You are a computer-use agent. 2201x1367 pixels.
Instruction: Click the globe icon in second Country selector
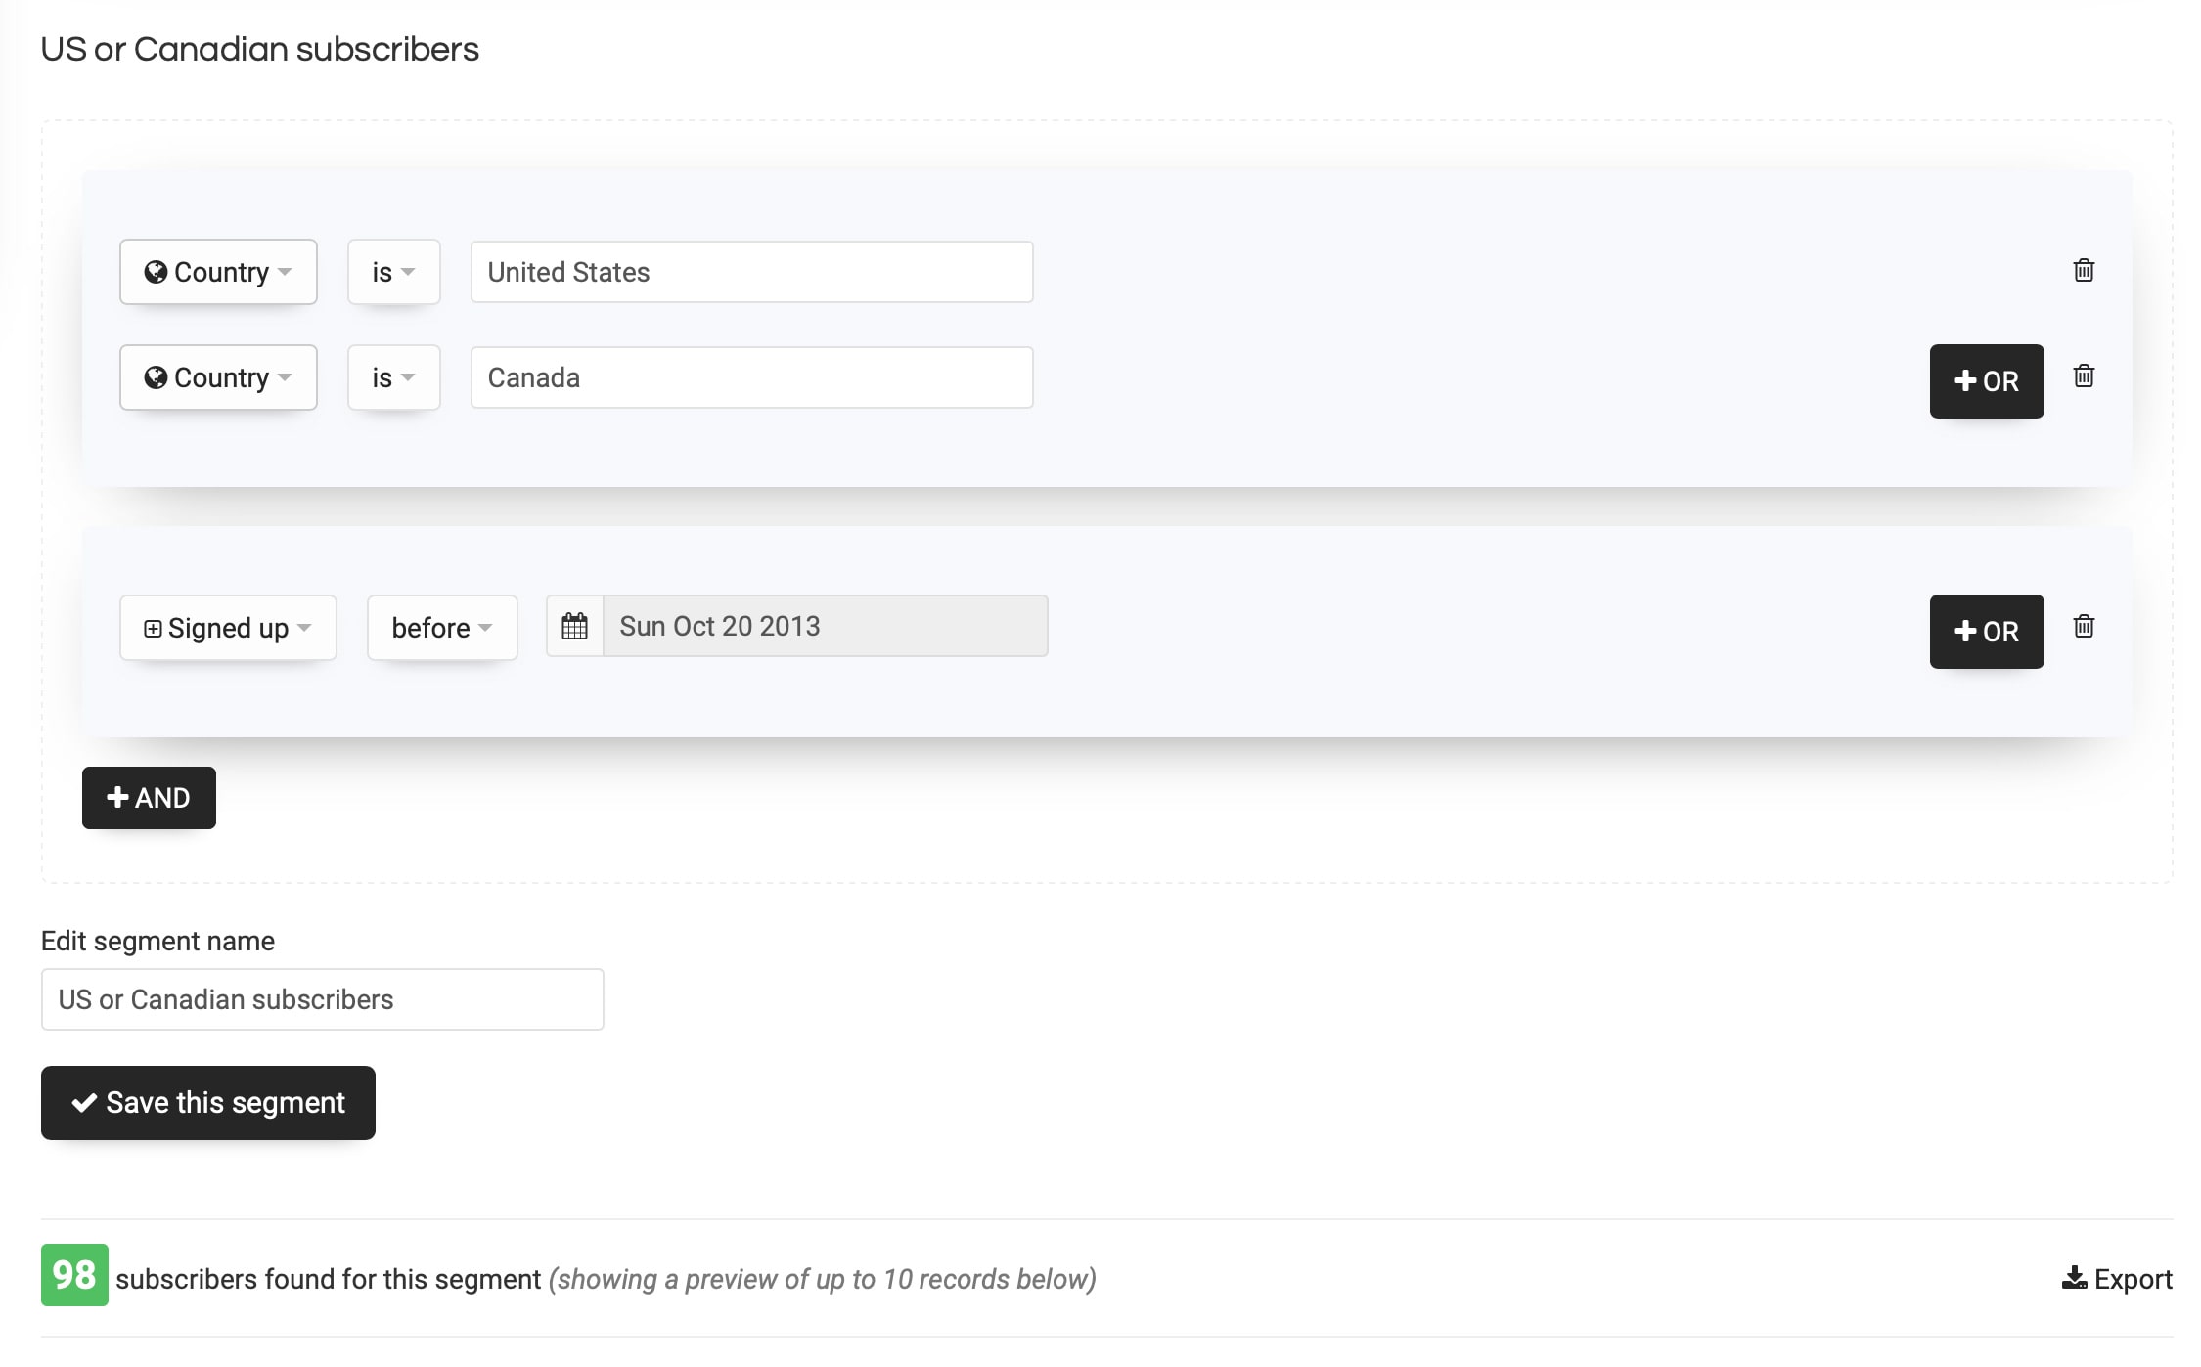tap(155, 377)
